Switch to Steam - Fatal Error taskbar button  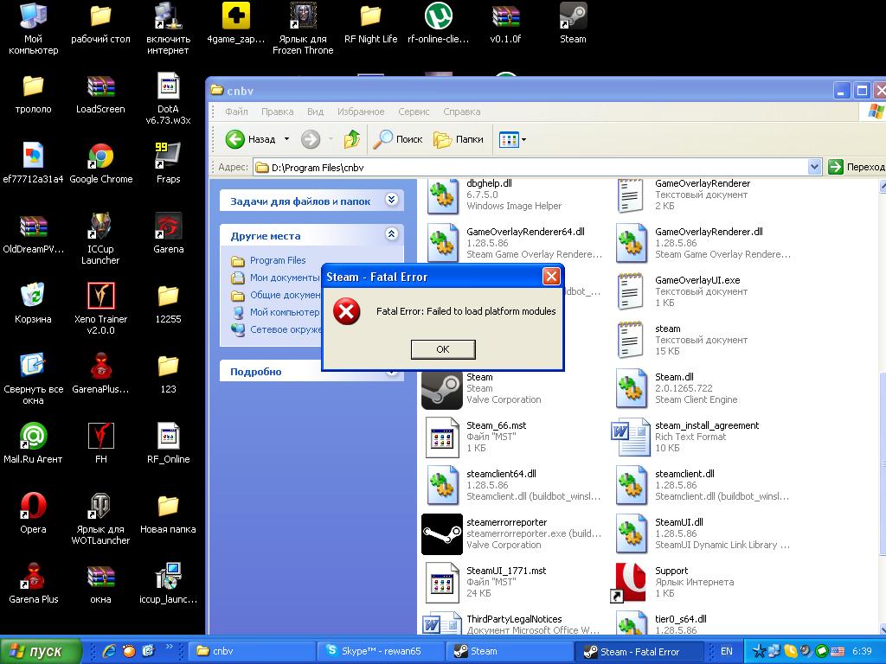click(639, 651)
